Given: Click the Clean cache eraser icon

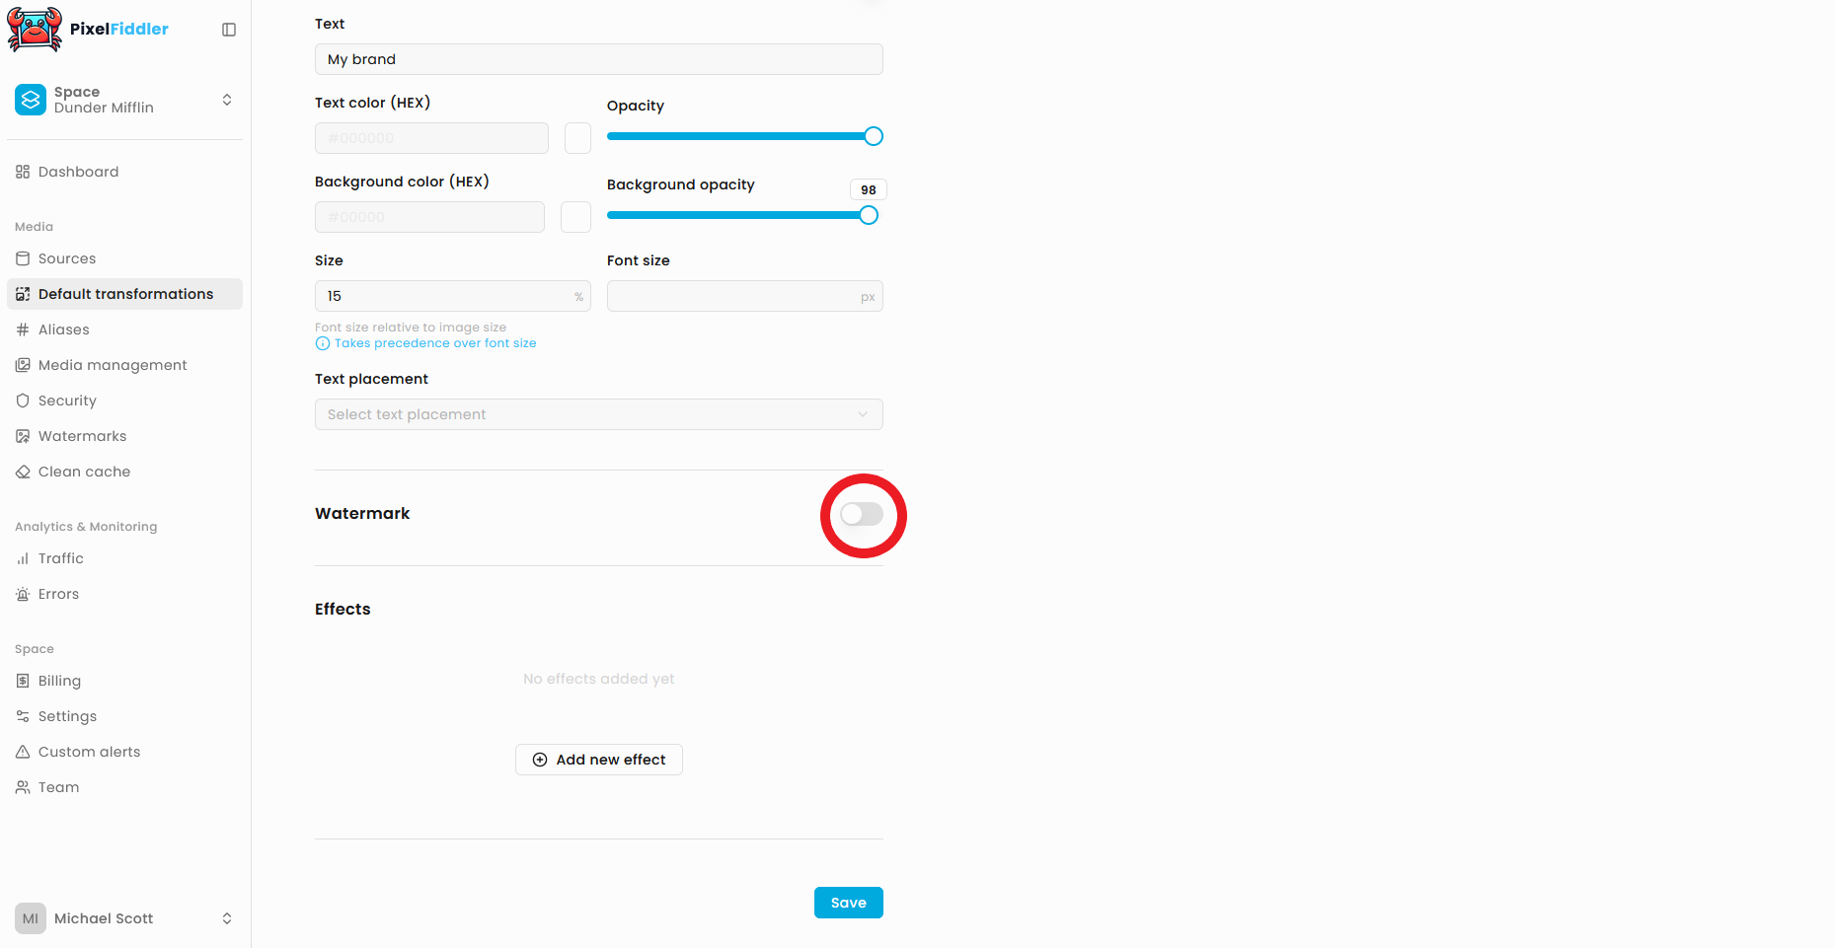Looking at the screenshot, I should point(23,472).
